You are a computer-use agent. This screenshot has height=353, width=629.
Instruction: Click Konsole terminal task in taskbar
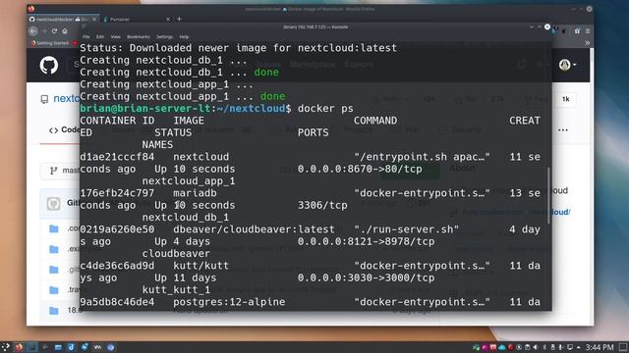point(31,347)
